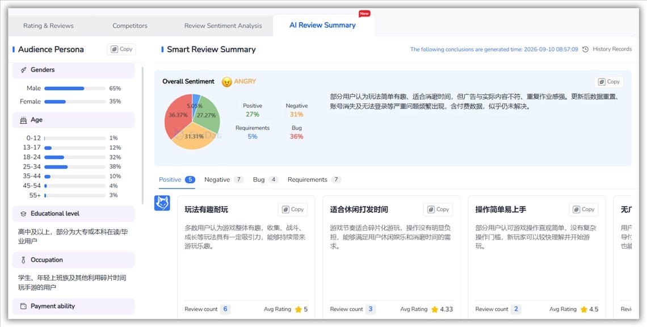647x327 pixels.
Task: Copy the 操作简单易上手 card
Action: pyautogui.click(x=583, y=209)
